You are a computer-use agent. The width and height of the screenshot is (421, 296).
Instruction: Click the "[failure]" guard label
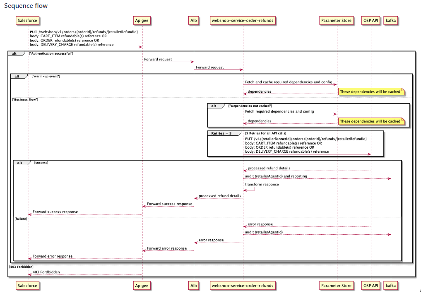pos(21,219)
